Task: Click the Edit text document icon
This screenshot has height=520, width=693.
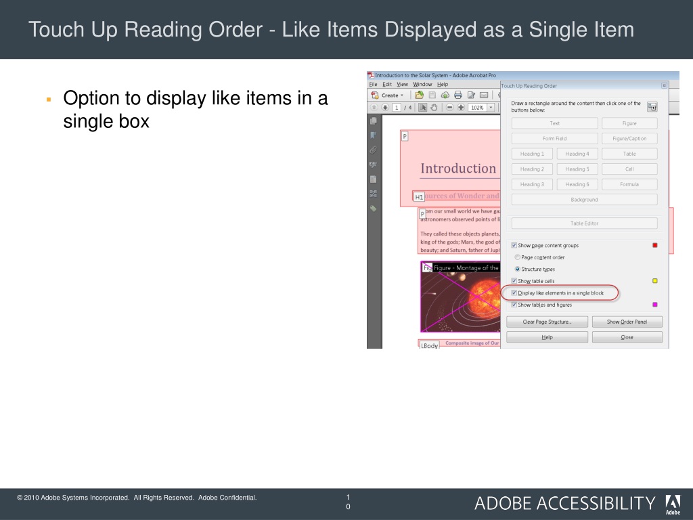Action: [471, 95]
